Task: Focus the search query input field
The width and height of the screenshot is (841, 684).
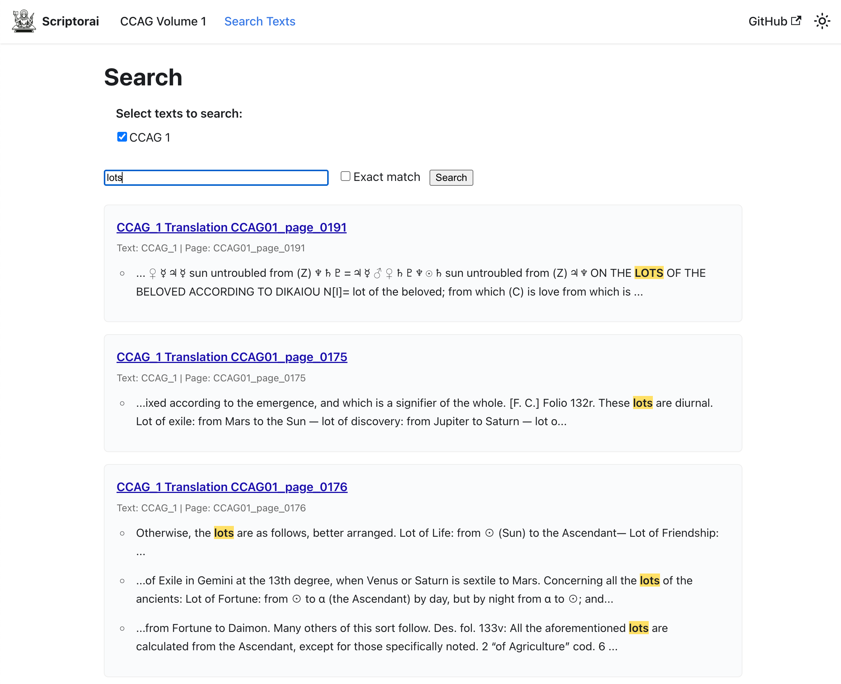Action: 216,177
